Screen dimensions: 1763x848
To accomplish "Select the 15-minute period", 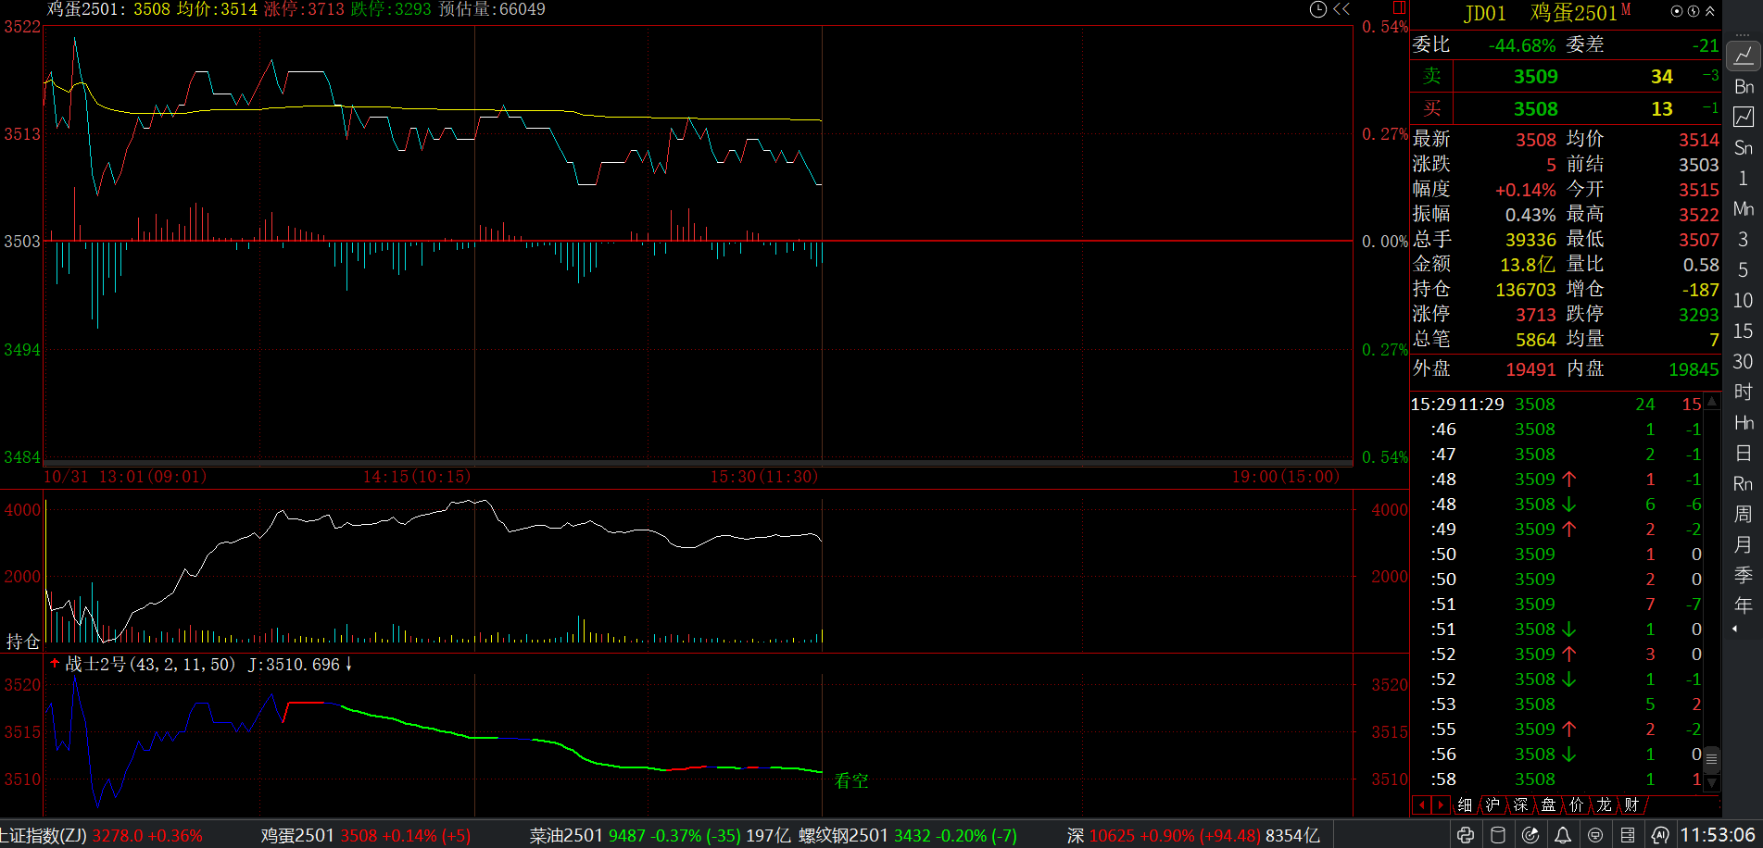I will point(1744,330).
